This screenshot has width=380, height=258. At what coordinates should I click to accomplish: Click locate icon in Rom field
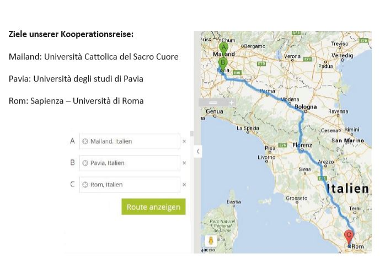click(85, 185)
